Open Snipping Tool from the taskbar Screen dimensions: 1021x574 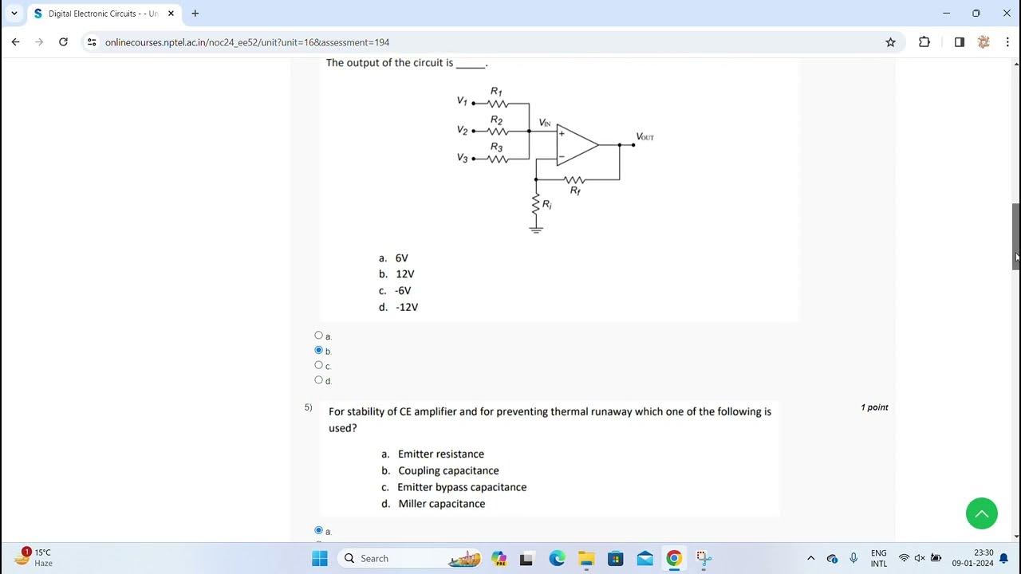click(x=703, y=558)
